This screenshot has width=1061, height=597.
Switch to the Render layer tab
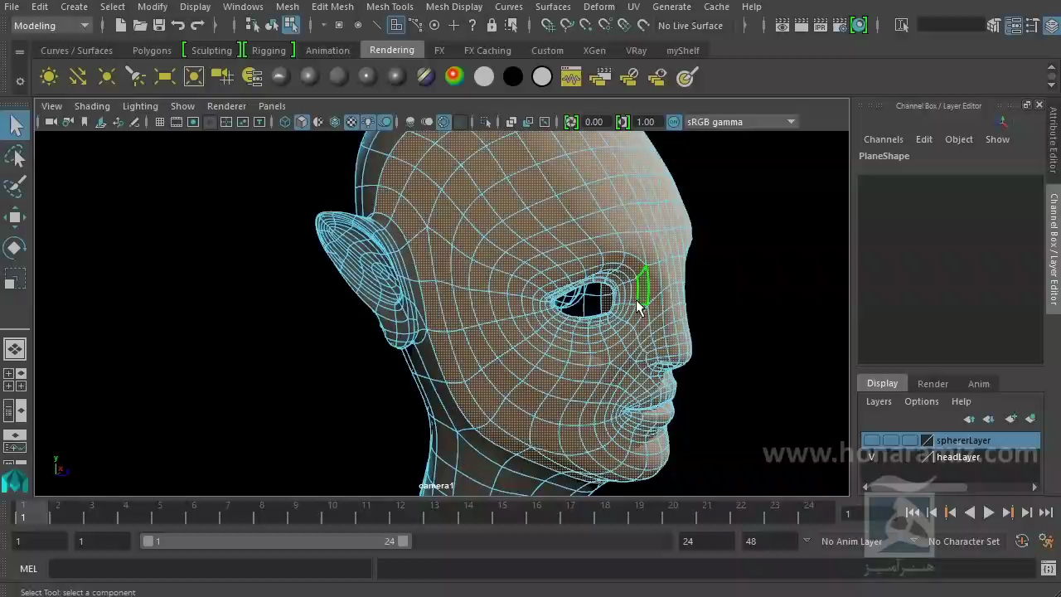(933, 384)
